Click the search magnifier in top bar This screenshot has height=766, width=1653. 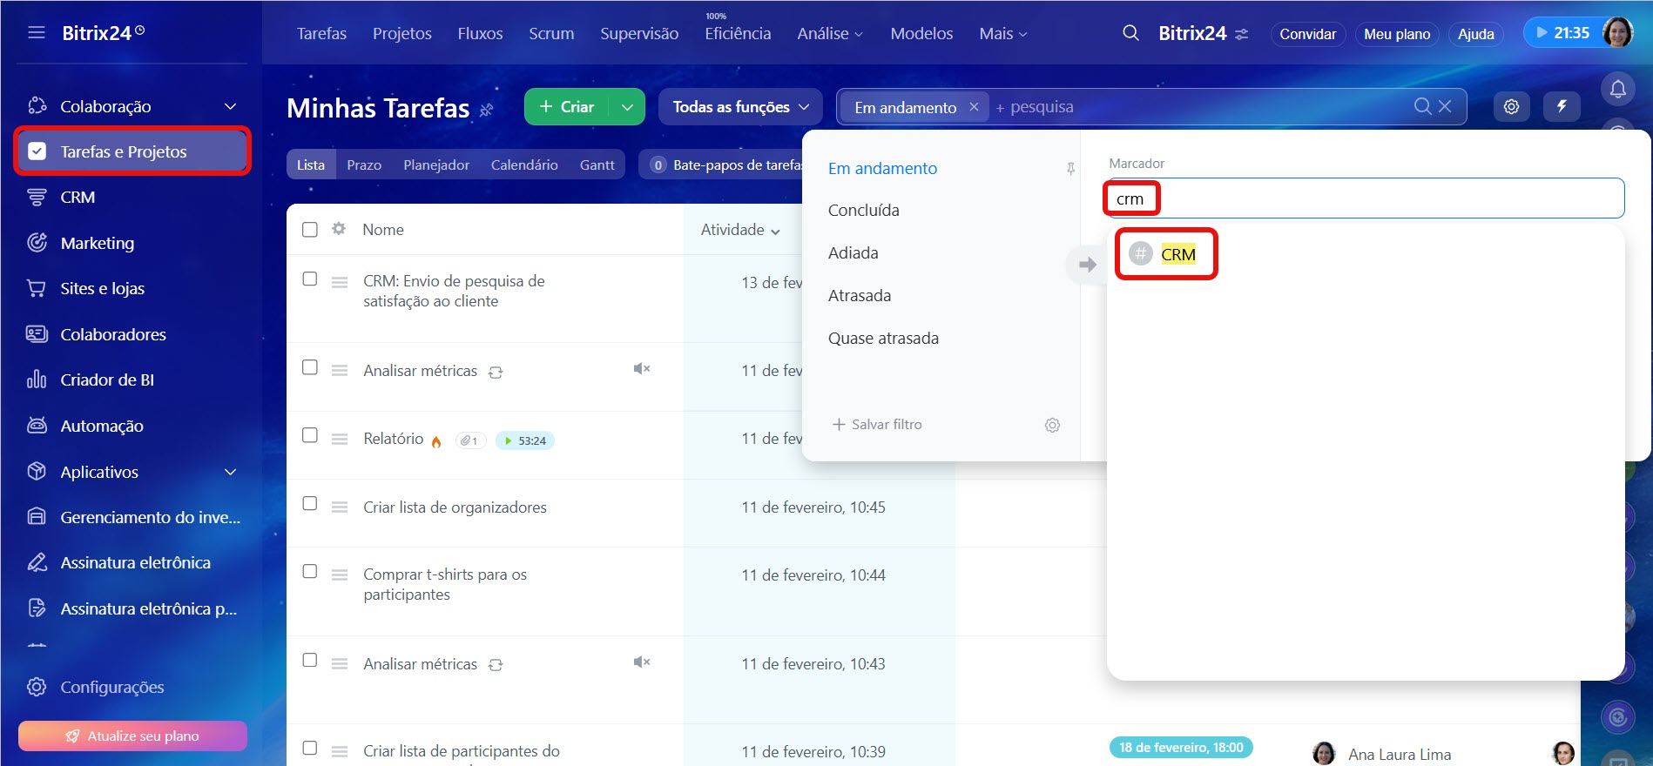[1130, 33]
